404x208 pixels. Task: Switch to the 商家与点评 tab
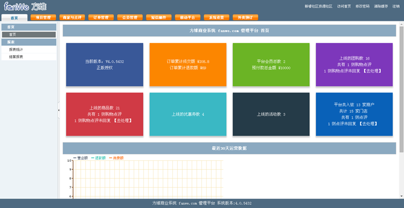tap(72, 18)
